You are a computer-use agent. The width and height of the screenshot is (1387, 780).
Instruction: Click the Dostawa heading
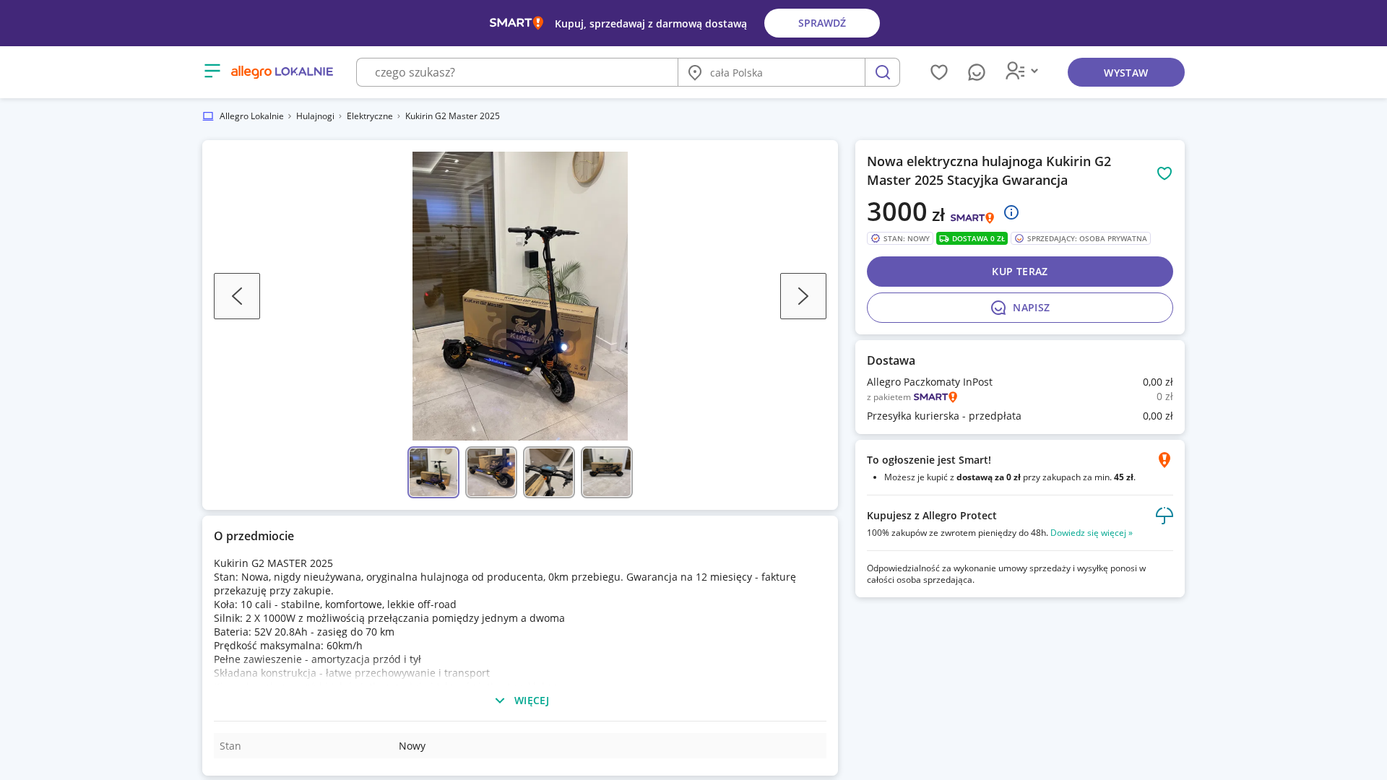click(891, 360)
